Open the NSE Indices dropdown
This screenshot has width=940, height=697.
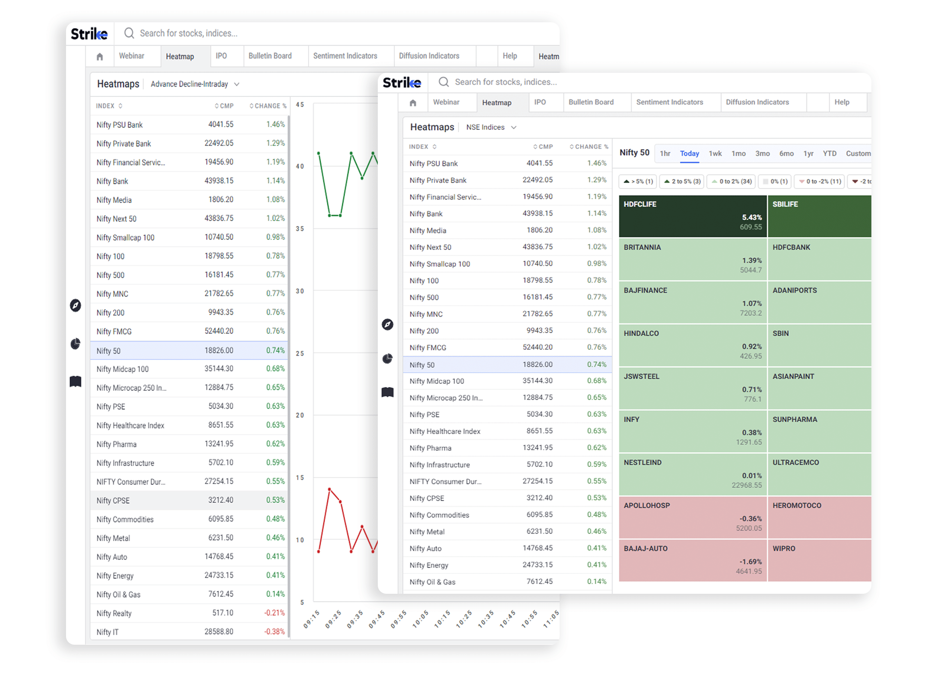pyautogui.click(x=491, y=127)
